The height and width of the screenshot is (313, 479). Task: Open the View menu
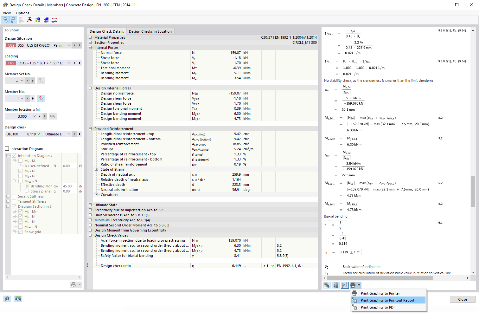pyautogui.click(x=7, y=13)
